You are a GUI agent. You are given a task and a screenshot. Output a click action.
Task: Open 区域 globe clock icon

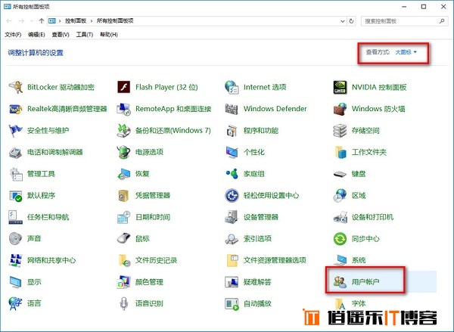tap(340, 196)
